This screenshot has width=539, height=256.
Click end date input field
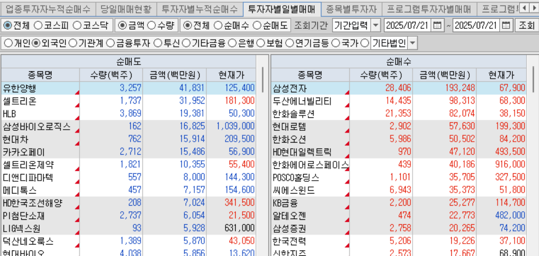[x=477, y=25]
